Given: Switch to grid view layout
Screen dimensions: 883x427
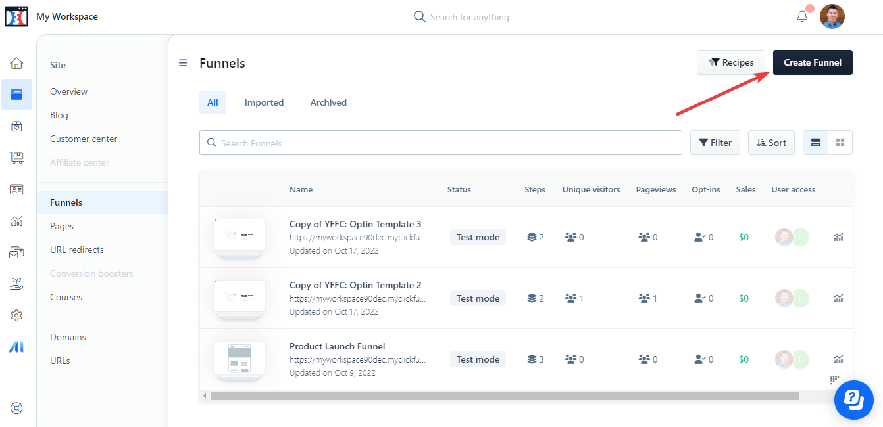Looking at the screenshot, I should pyautogui.click(x=840, y=143).
